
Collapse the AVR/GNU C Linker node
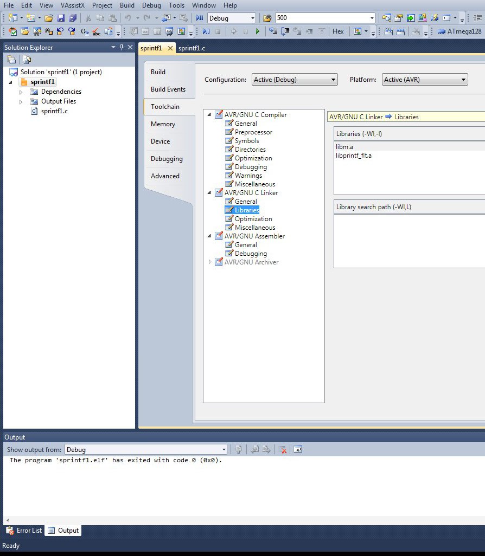click(x=209, y=192)
